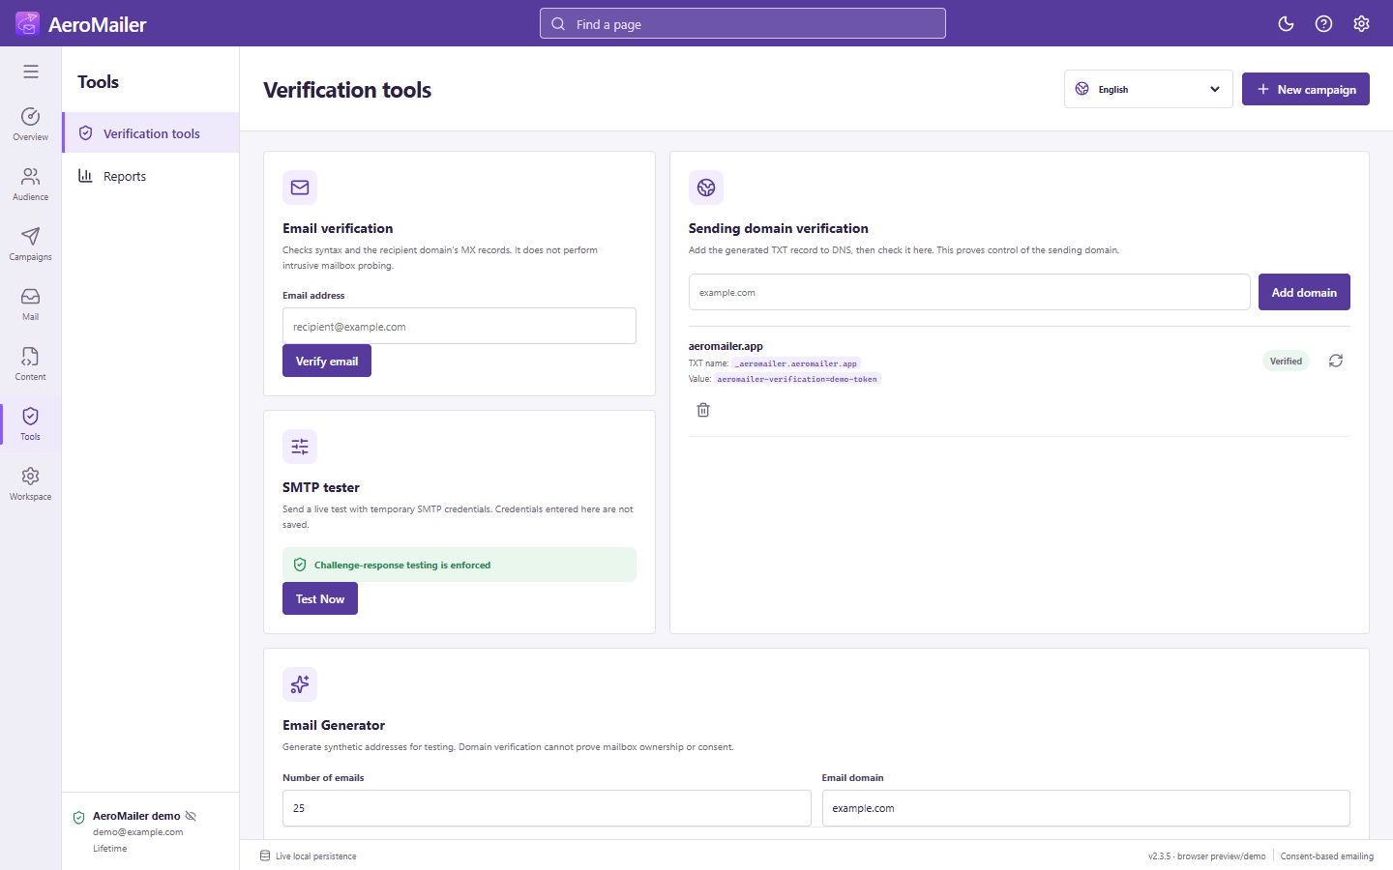Focus the Email domain input field

(1085, 808)
